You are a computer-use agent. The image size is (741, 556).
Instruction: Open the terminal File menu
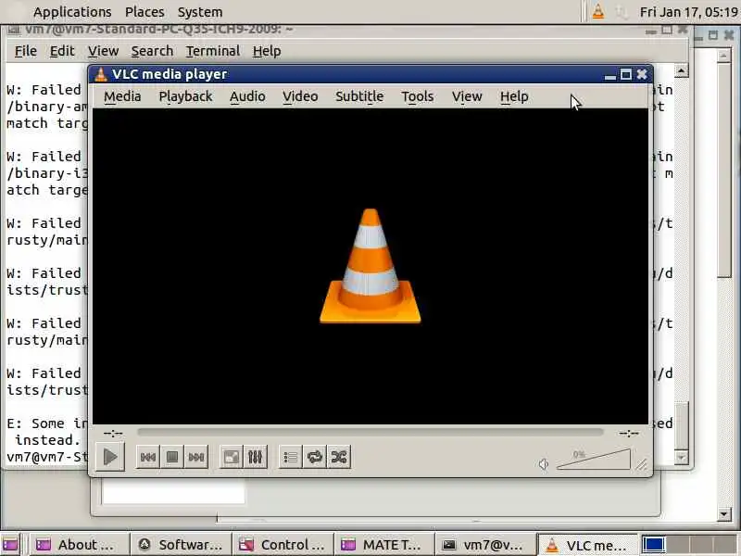point(26,51)
